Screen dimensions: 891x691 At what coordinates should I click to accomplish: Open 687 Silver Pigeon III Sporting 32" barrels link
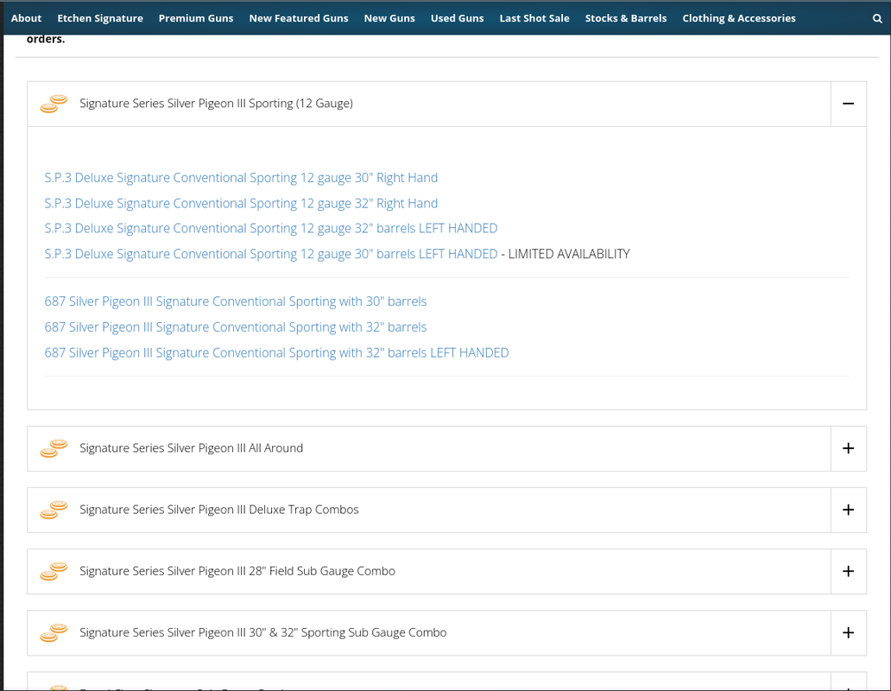(235, 327)
